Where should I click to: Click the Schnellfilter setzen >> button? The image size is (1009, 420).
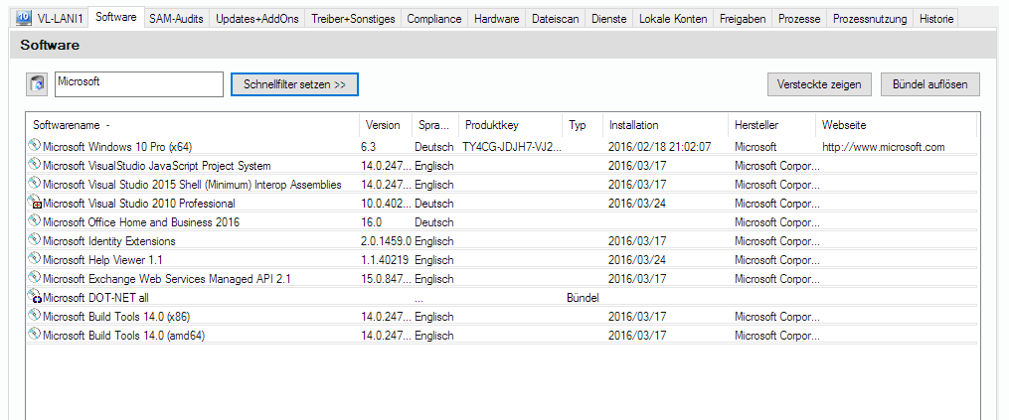pyautogui.click(x=294, y=84)
